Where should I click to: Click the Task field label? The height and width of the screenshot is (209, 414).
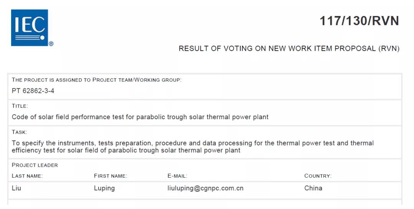coord(19,132)
